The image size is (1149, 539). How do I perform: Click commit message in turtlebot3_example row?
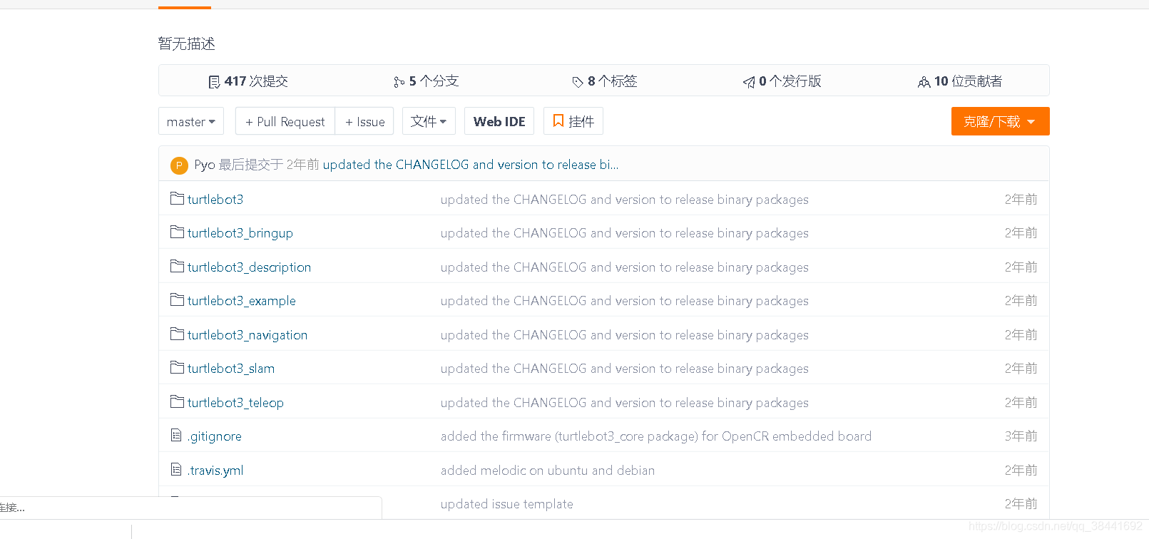click(x=625, y=301)
